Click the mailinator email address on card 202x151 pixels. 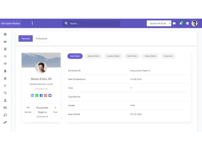tap(41, 84)
